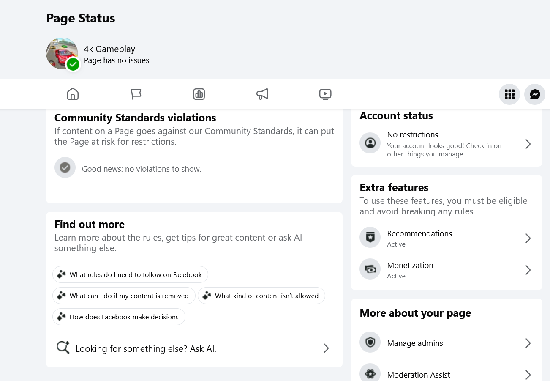
Task: Expand the No restrictions account status chevron
Action: pos(528,144)
